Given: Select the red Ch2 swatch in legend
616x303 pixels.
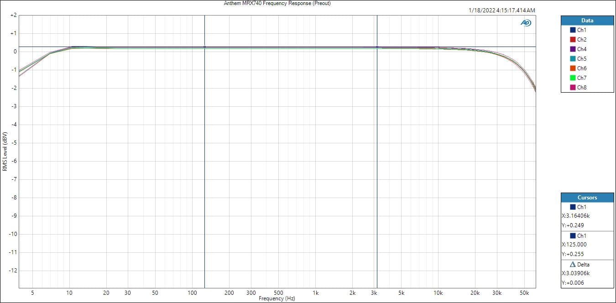Looking at the screenshot, I should [x=573, y=40].
